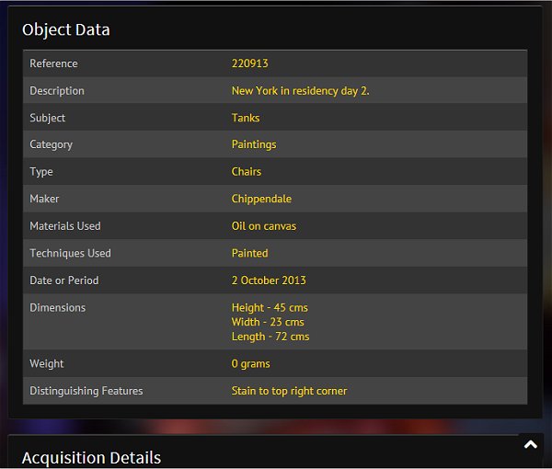Click the Chairs type value
The height and width of the screenshot is (469, 552).
[247, 172]
